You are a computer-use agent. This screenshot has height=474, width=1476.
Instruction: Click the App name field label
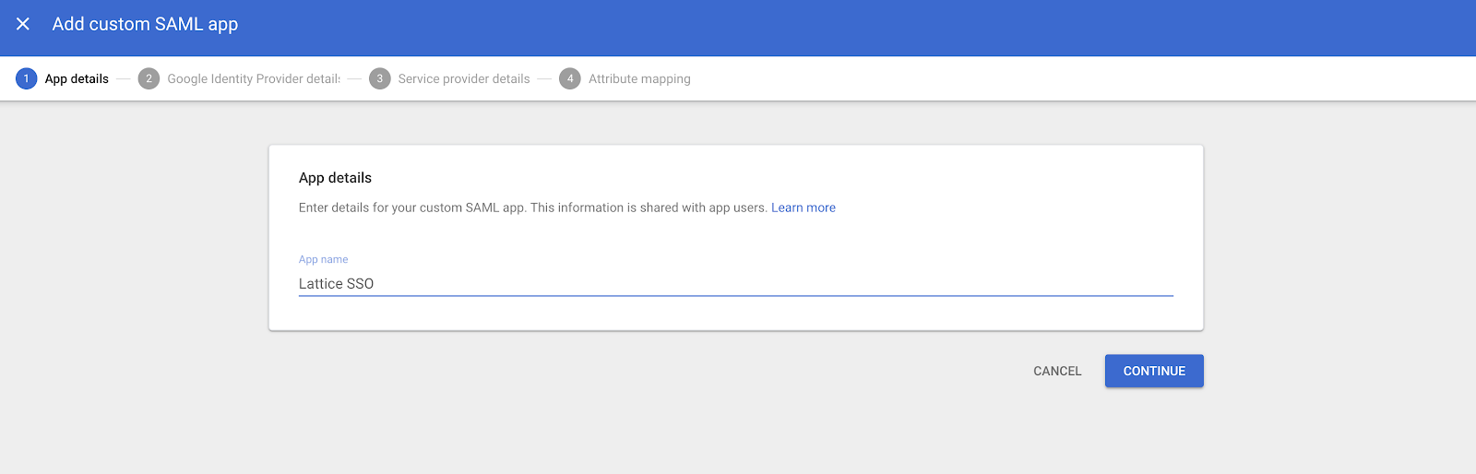pyautogui.click(x=323, y=259)
